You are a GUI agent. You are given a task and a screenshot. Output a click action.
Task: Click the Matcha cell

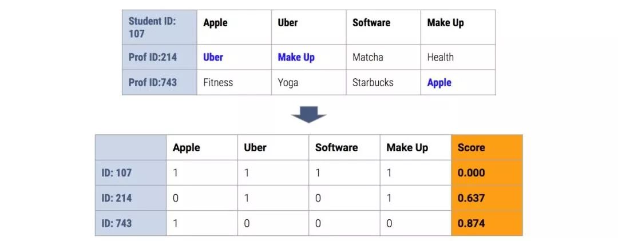coord(368,57)
